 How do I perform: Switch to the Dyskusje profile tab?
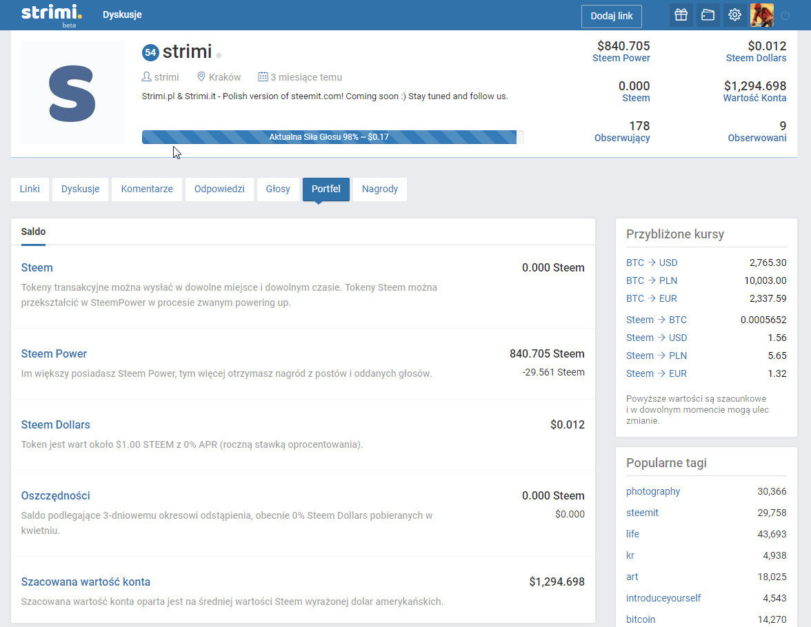point(80,189)
